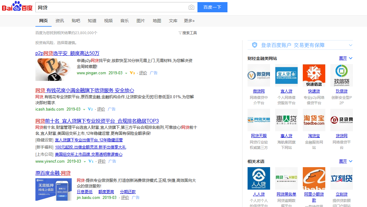Click the 额度更高 sublink
The width and height of the screenshot is (367, 207).
106,192
